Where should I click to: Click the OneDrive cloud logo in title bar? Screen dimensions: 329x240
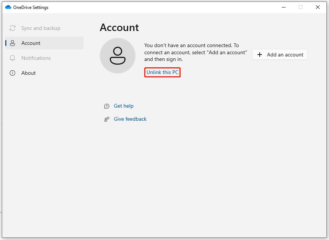click(8, 7)
